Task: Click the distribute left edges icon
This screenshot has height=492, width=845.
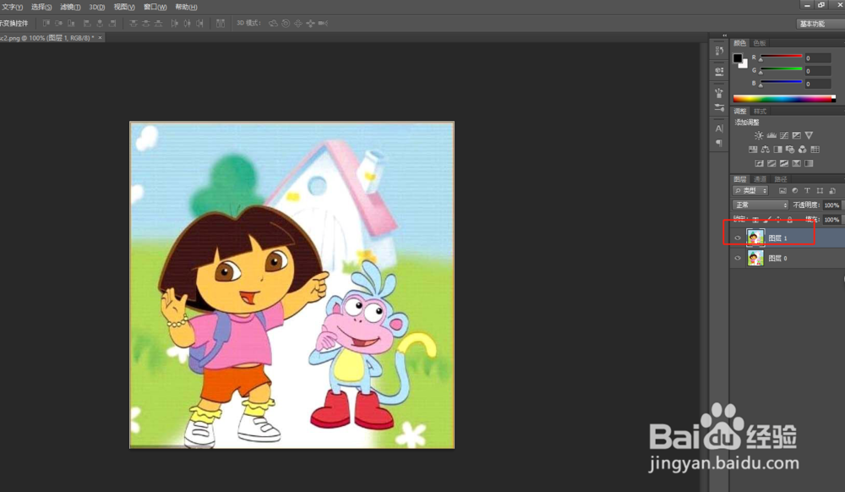Action: [x=174, y=23]
